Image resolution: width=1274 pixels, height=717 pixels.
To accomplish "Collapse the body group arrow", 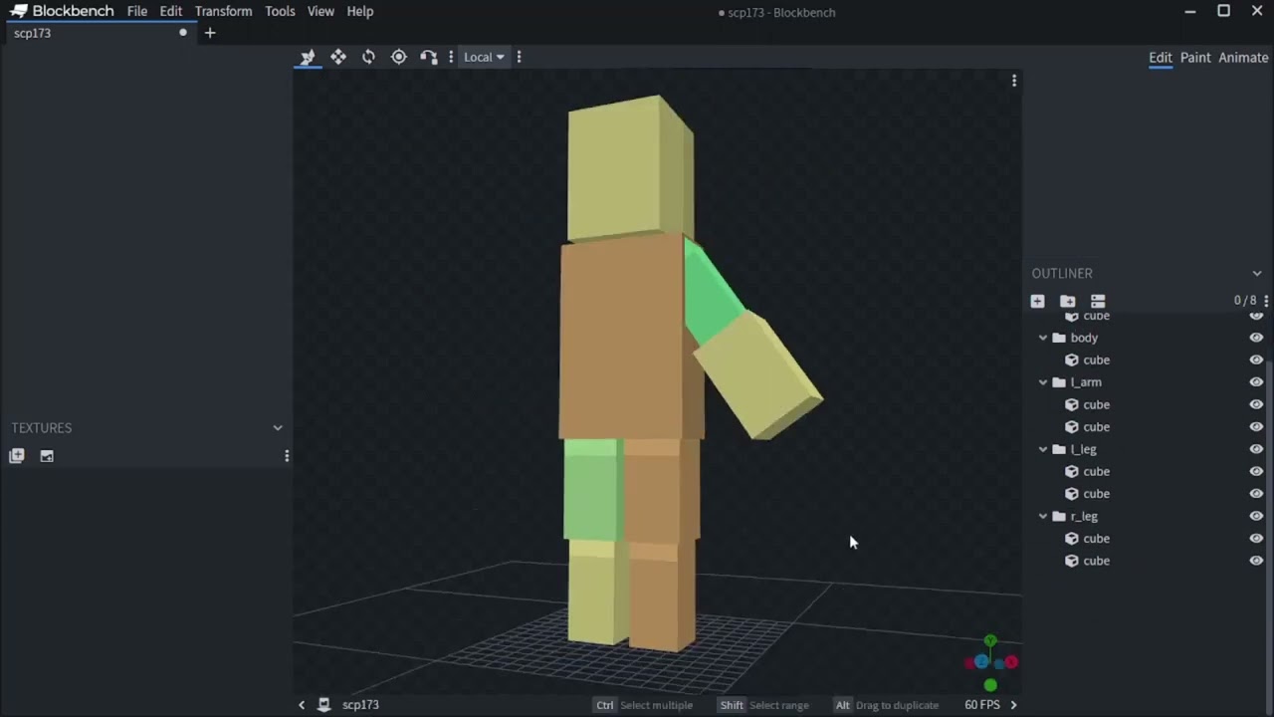I will coord(1043,338).
